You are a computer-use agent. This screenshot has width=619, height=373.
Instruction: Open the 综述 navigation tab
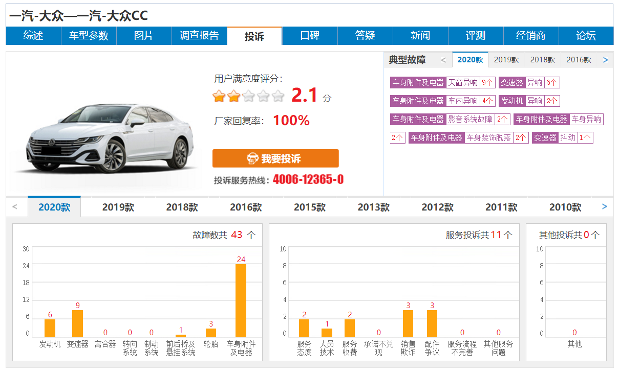pos(33,36)
